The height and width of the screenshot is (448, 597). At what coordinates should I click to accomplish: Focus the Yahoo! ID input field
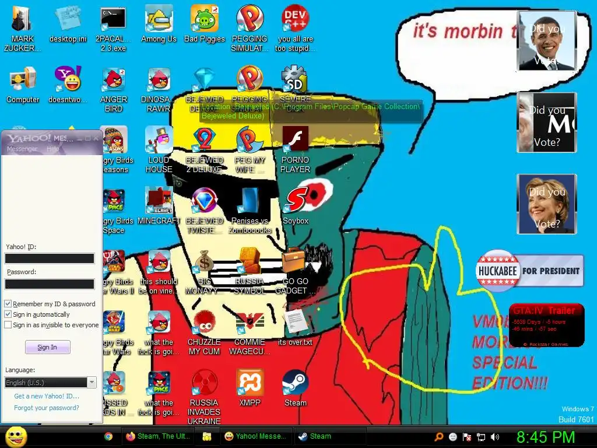pyautogui.click(x=50, y=258)
